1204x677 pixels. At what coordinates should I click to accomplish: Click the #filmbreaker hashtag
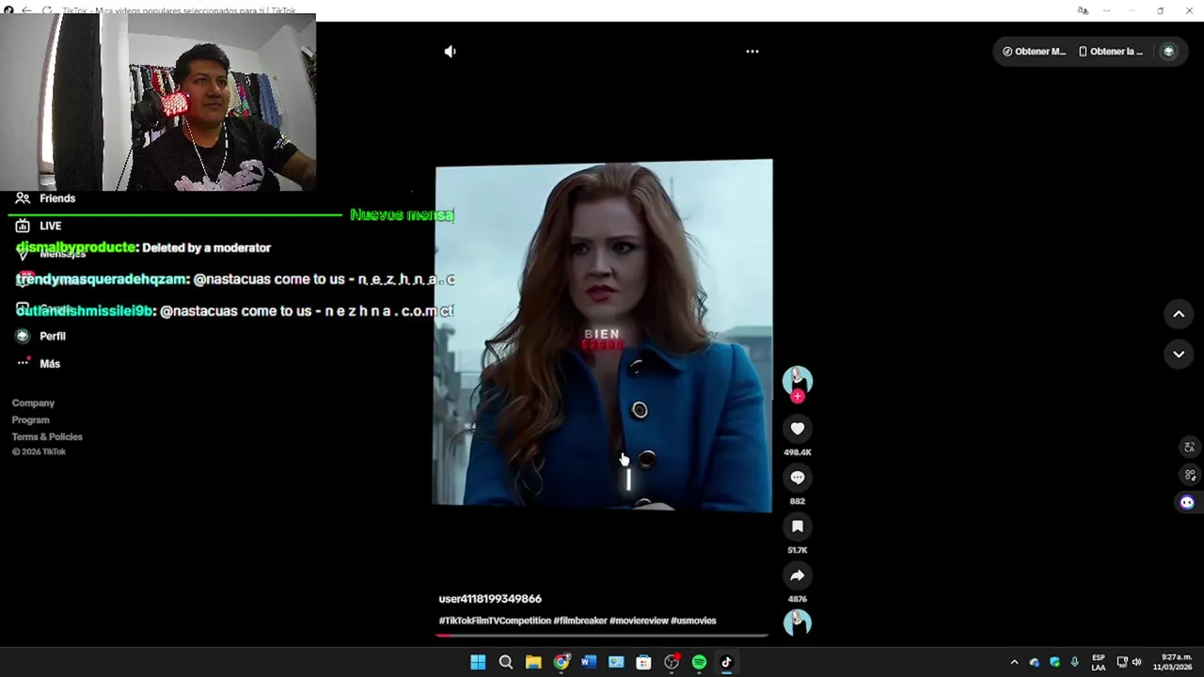(x=579, y=621)
